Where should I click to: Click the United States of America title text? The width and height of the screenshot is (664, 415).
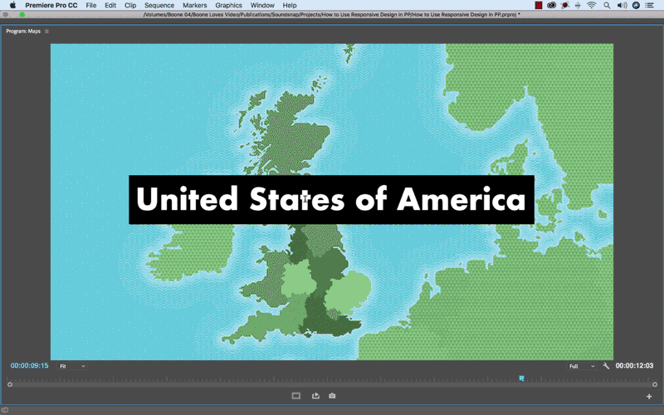[331, 199]
